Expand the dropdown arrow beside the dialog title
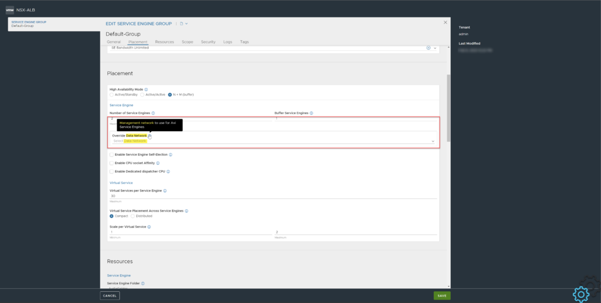 click(187, 23)
